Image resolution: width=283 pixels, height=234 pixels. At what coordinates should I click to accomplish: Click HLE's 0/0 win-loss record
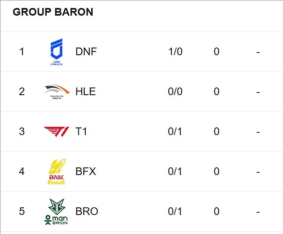(175, 92)
